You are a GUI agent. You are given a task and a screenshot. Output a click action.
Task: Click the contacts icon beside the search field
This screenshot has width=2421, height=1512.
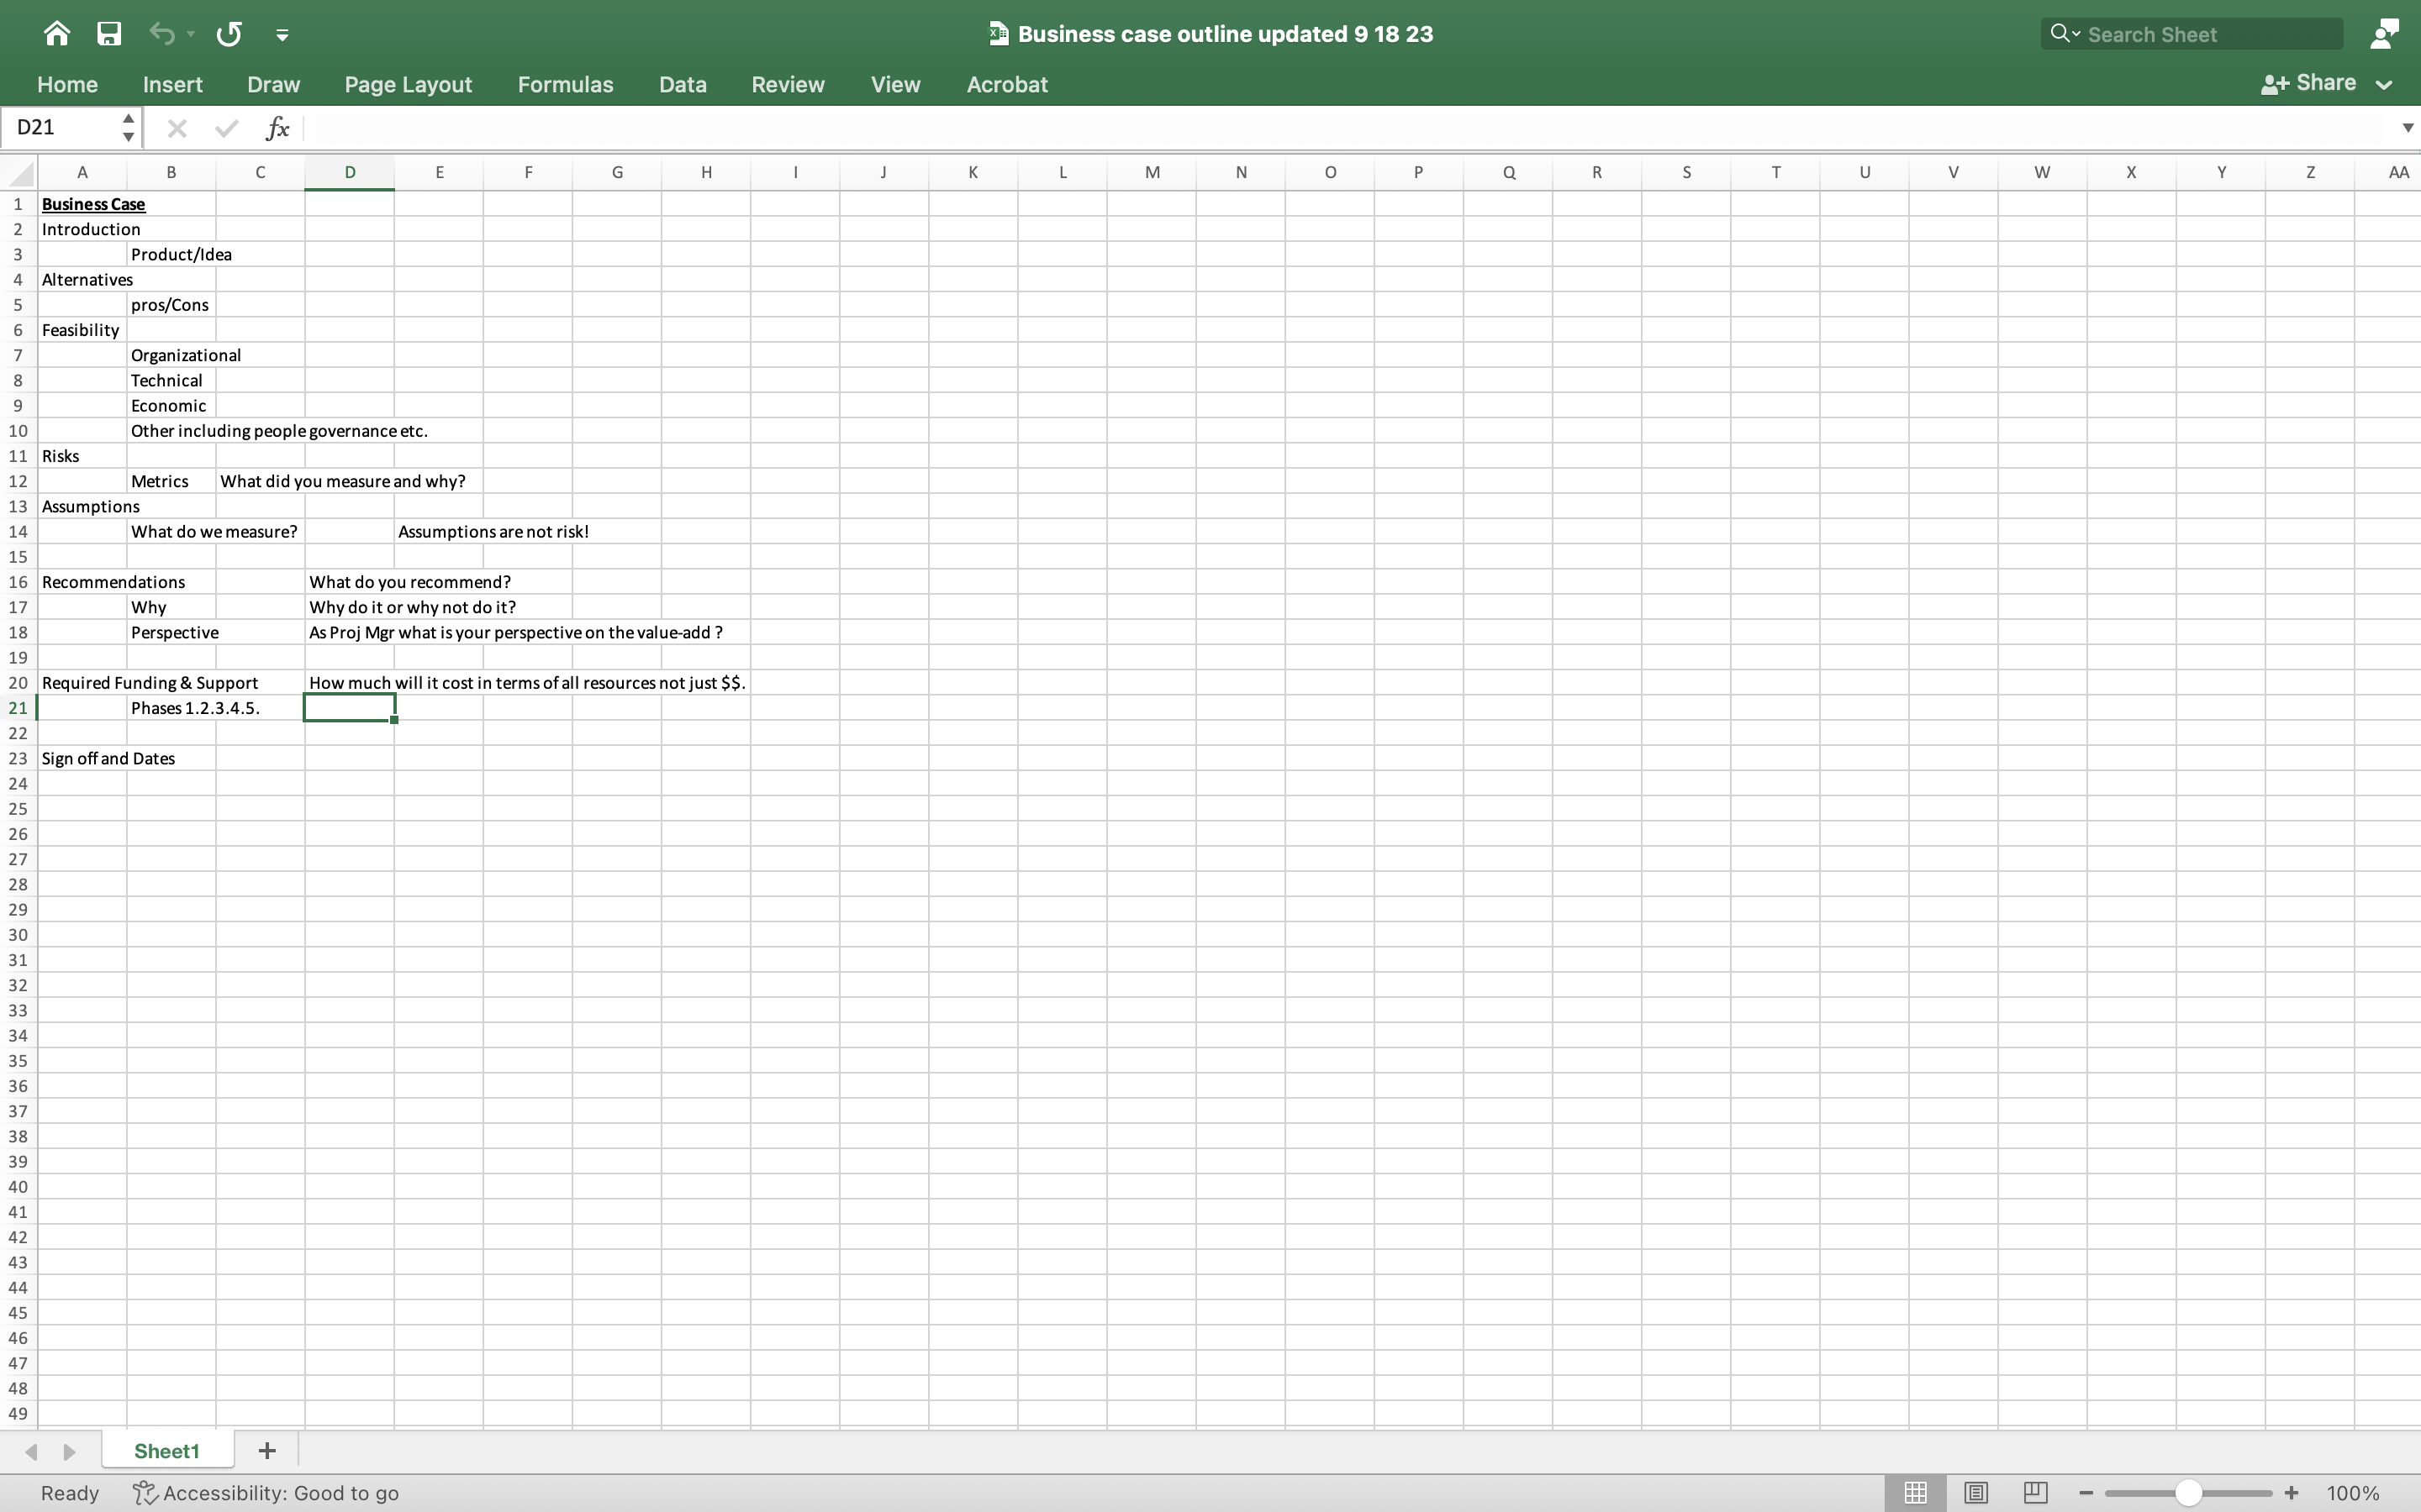point(2385,33)
